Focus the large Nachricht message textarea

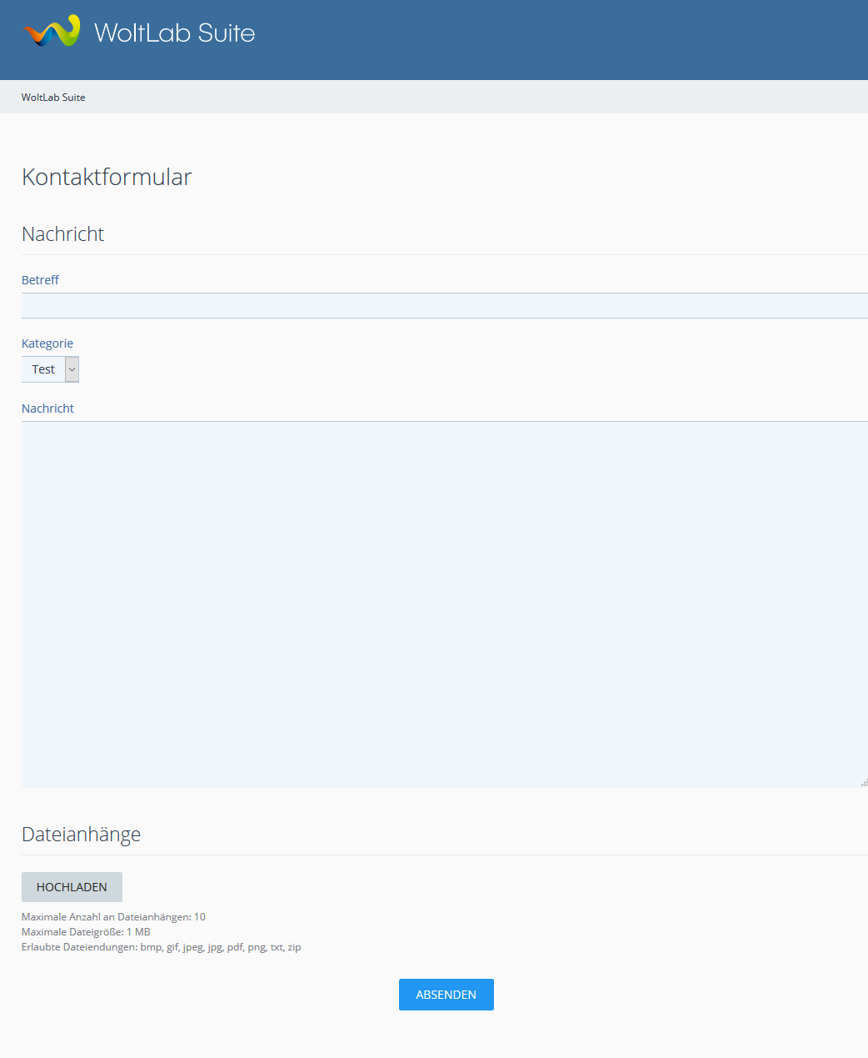[444, 604]
